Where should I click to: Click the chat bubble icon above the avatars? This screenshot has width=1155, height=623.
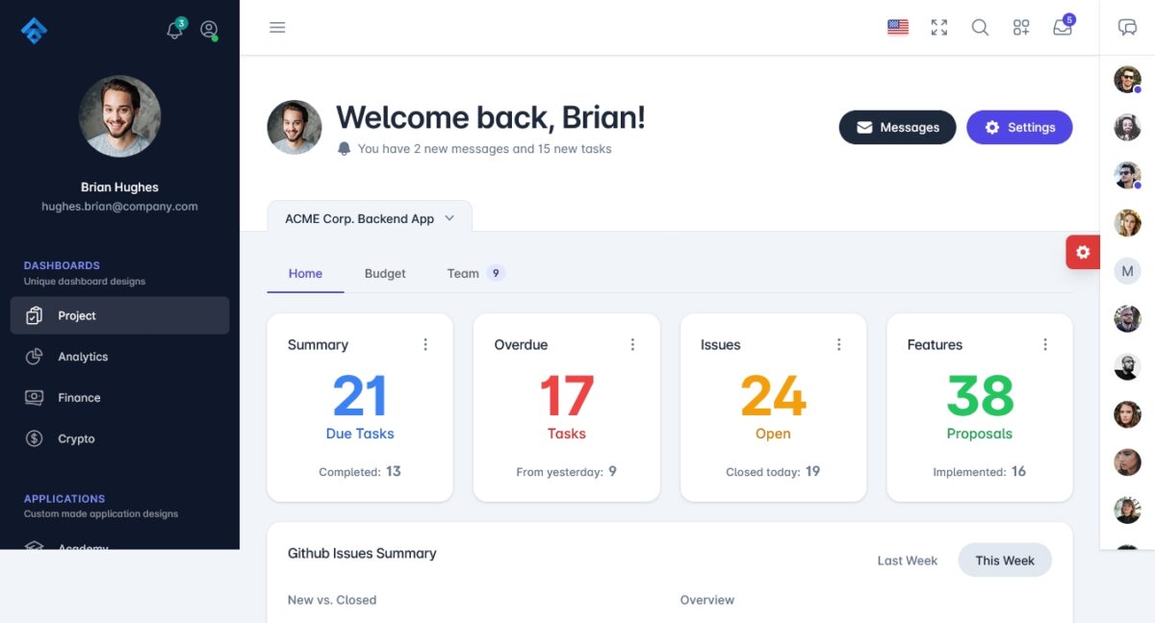pyautogui.click(x=1127, y=27)
